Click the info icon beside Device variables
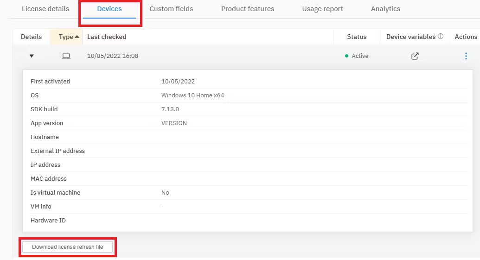480x260 pixels. (441, 37)
